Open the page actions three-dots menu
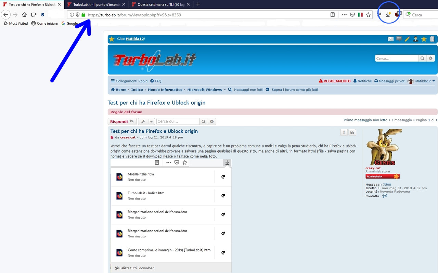The height and width of the screenshot is (273, 438). pyautogui.click(x=344, y=15)
